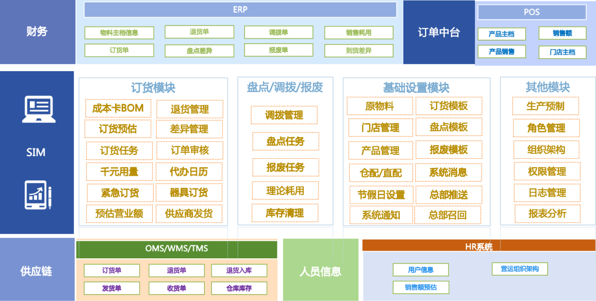Open 理论耗用
Viewport: 596px width, 301px height.
[x=285, y=190]
